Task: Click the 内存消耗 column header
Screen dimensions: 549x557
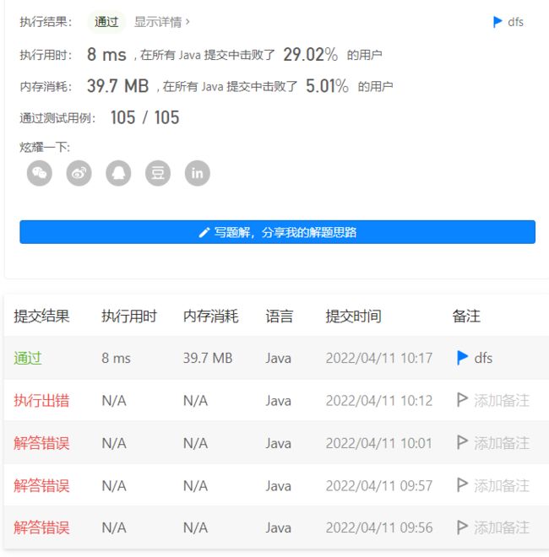Action: click(211, 316)
